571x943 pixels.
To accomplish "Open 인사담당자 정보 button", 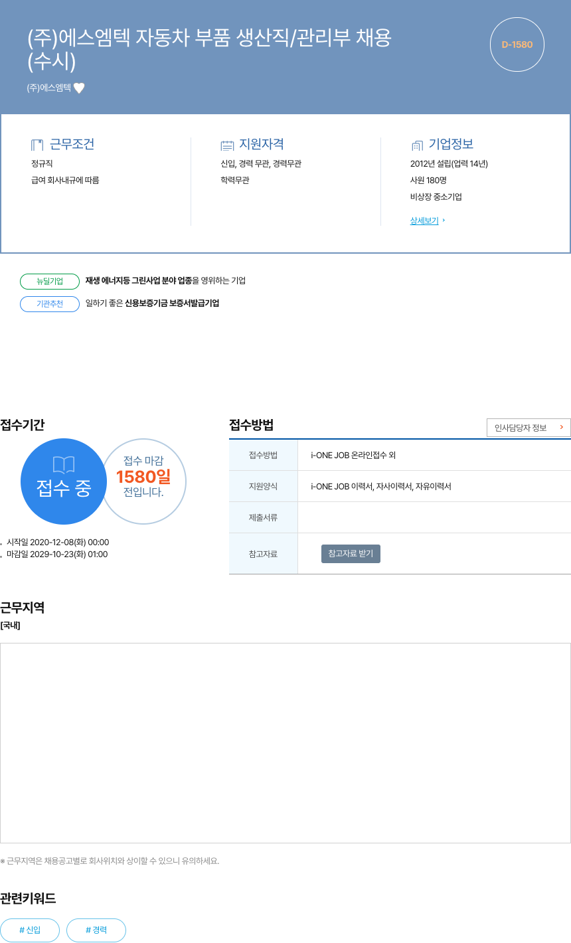I will pos(529,428).
